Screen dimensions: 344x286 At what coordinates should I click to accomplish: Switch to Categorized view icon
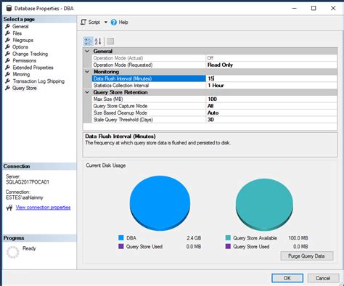tap(88, 41)
